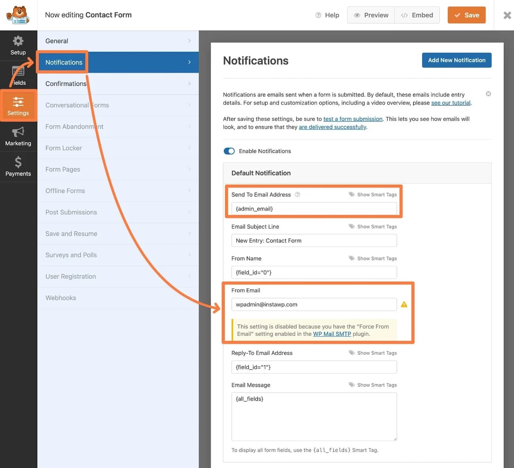Open Help from the top bar
The image size is (514, 468).
(x=327, y=15)
